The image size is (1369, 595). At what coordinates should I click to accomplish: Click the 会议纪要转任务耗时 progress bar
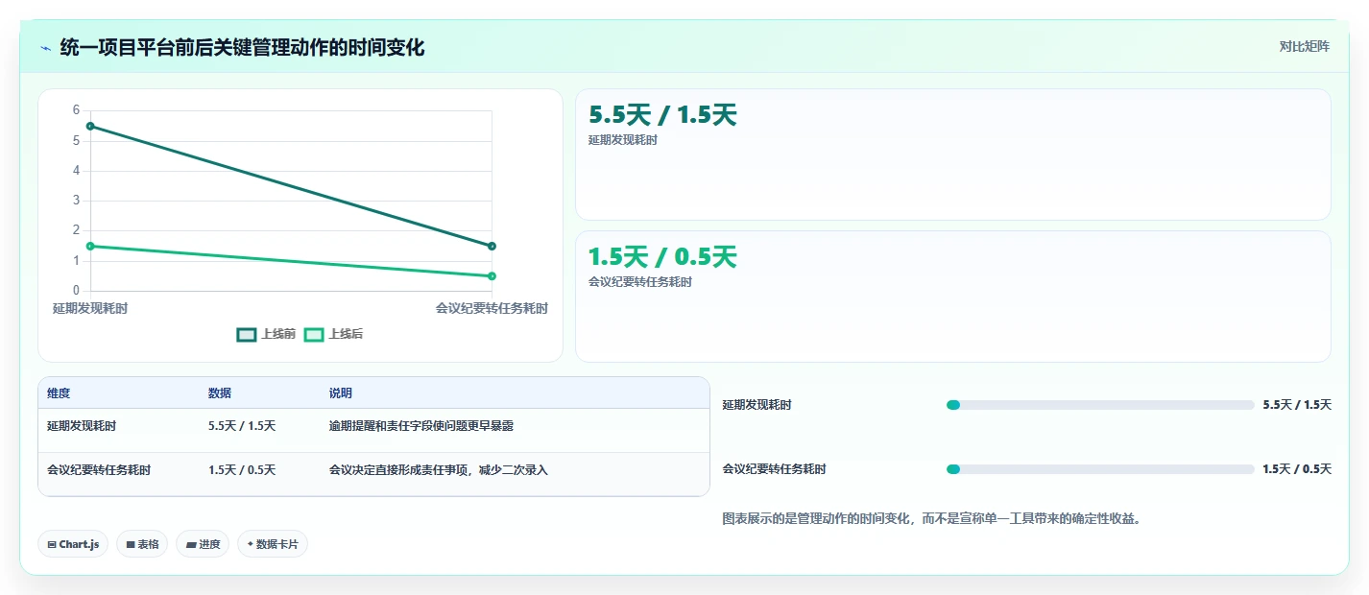click(1100, 469)
